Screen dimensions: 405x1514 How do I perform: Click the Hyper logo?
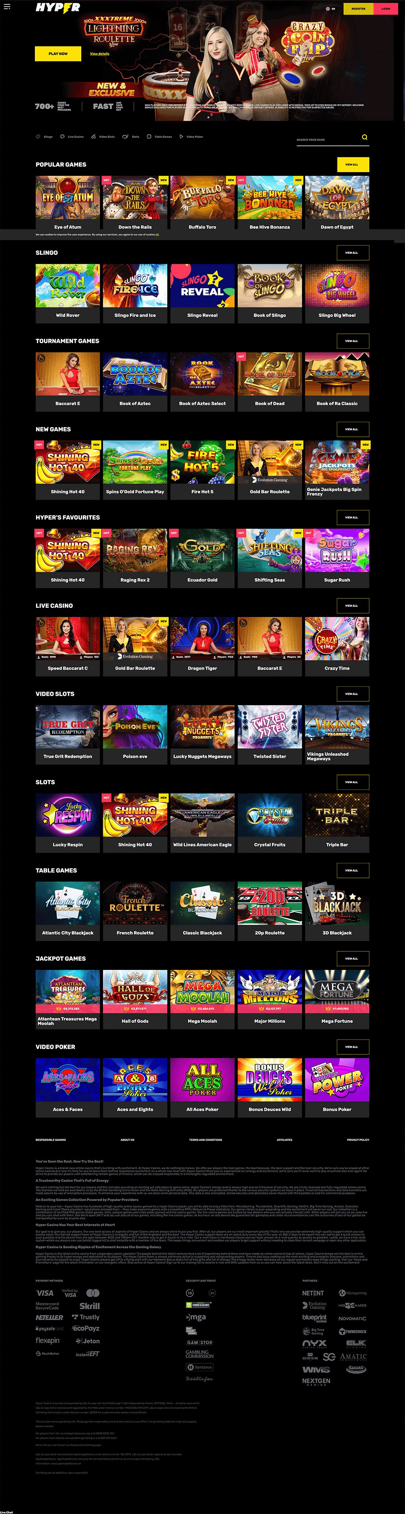pyautogui.click(x=58, y=7)
